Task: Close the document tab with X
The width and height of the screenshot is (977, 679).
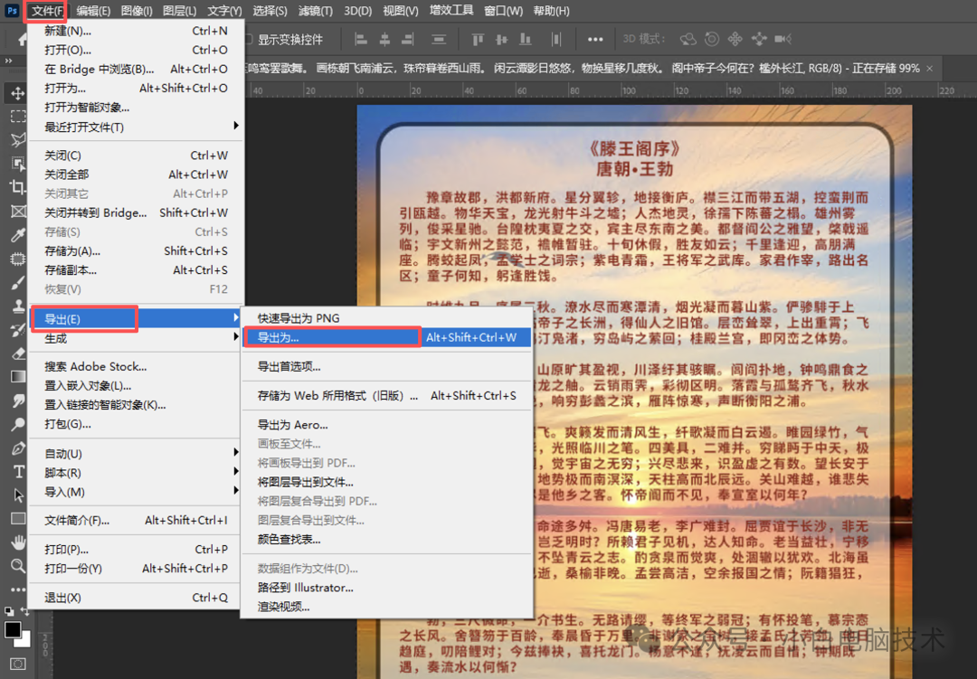Action: (x=930, y=69)
